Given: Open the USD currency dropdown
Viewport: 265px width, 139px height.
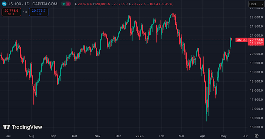Looking at the screenshot, I should (256, 4).
